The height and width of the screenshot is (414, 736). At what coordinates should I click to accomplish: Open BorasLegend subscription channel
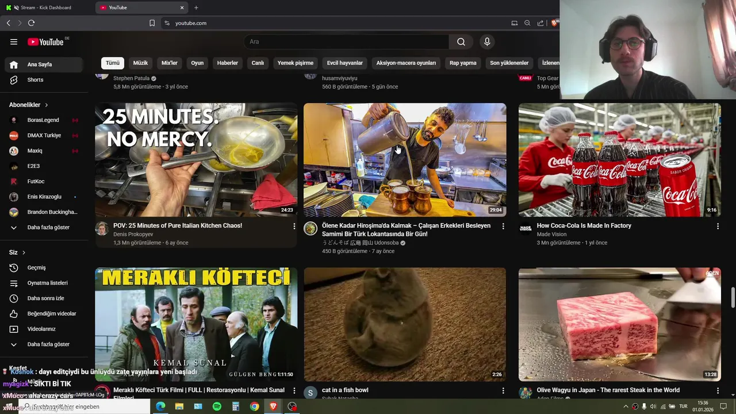(x=44, y=120)
